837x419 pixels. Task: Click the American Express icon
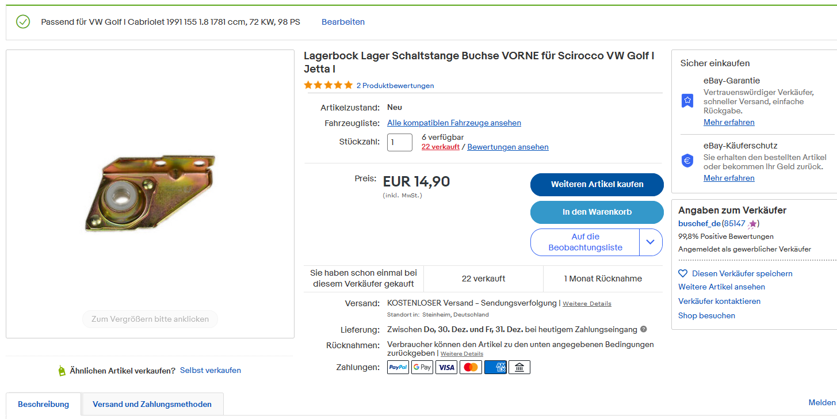click(x=495, y=367)
